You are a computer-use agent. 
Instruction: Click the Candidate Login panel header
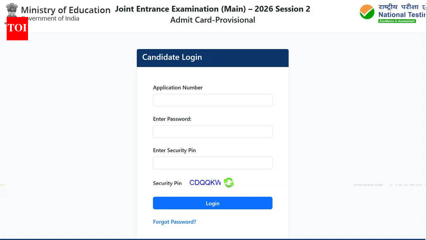pyautogui.click(x=212, y=58)
